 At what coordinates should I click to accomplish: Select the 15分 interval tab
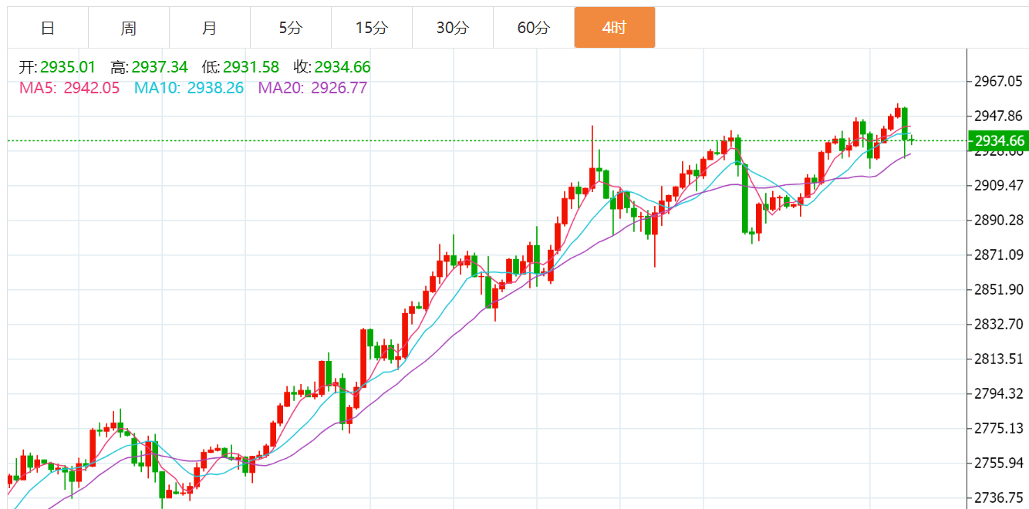coord(372,29)
